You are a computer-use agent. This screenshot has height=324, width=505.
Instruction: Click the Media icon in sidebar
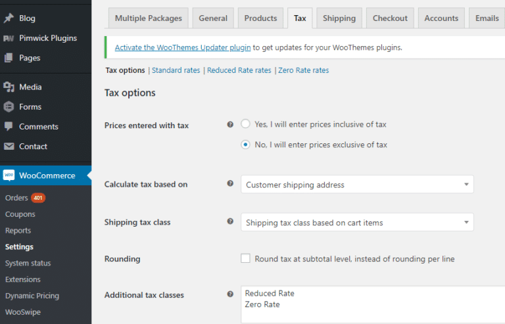[9, 87]
